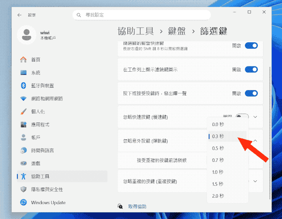Turn off 按下或接受按鍵時發出嗶一聲 toggle
Screen dimensions: 282x219
click(251, 93)
